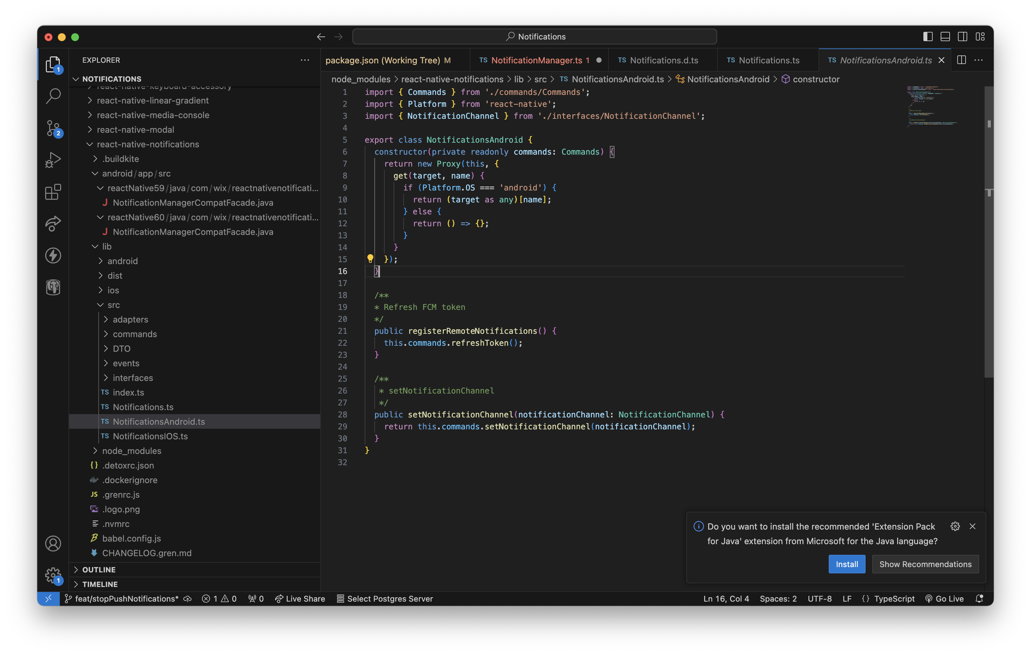Open editor More Actions ellipsis
Image resolution: width=1031 pixels, height=655 pixels.
tap(978, 60)
